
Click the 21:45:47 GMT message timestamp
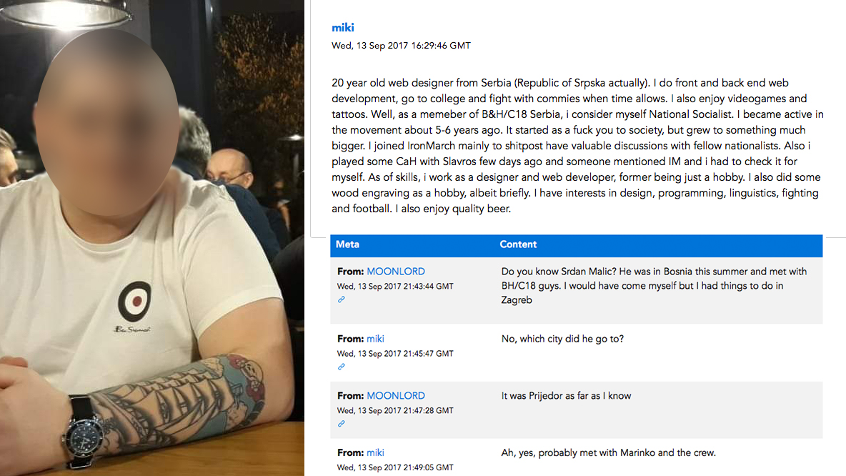click(x=395, y=353)
